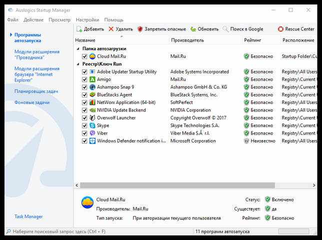Click the Microsoft Corporation vendor cell
The image size is (322, 240).
pyautogui.click(x=193, y=141)
